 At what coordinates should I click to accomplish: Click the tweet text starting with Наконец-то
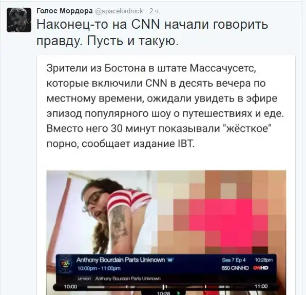(152, 32)
